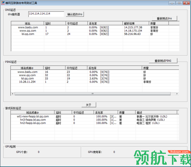Click the 确认修改dns button
This screenshot has height=167, width=191.
click(x=75, y=14)
